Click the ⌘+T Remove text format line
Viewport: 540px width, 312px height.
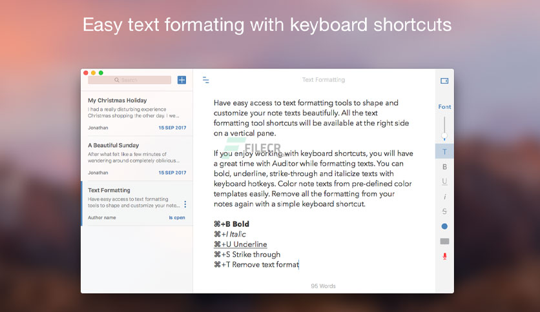coord(256,264)
